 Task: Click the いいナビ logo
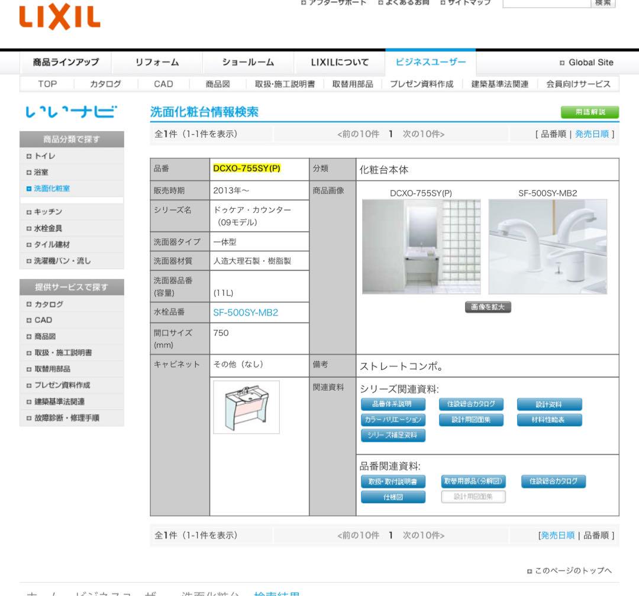pyautogui.click(x=72, y=112)
